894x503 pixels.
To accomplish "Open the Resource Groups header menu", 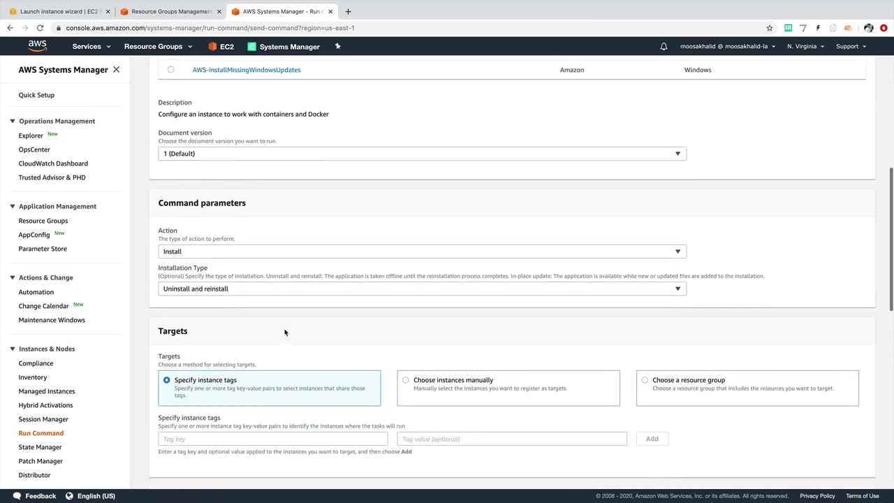I will pyautogui.click(x=158, y=47).
